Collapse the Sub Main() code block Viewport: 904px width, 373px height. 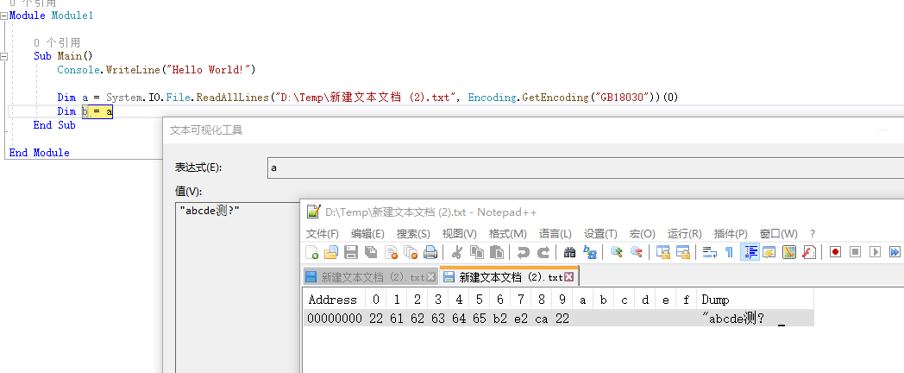tap(4, 56)
